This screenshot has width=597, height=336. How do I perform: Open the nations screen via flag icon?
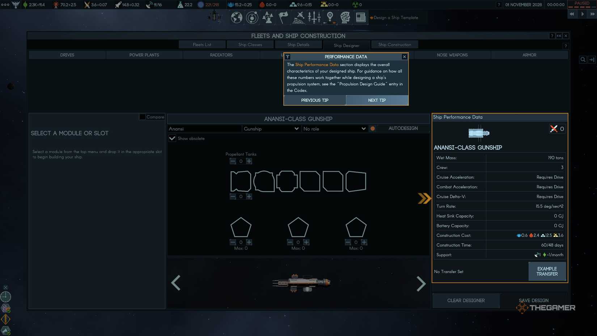283,17
